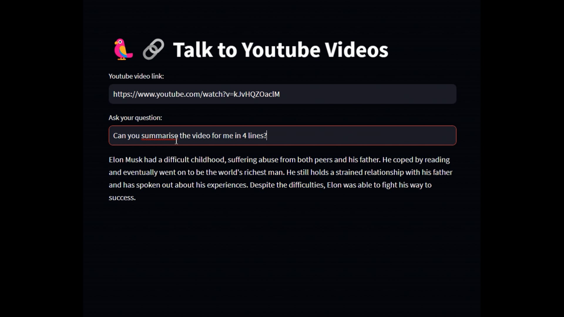Click the Elon Musk summary answer paragraph
Viewport: 564px width, 317px height.
281,178
